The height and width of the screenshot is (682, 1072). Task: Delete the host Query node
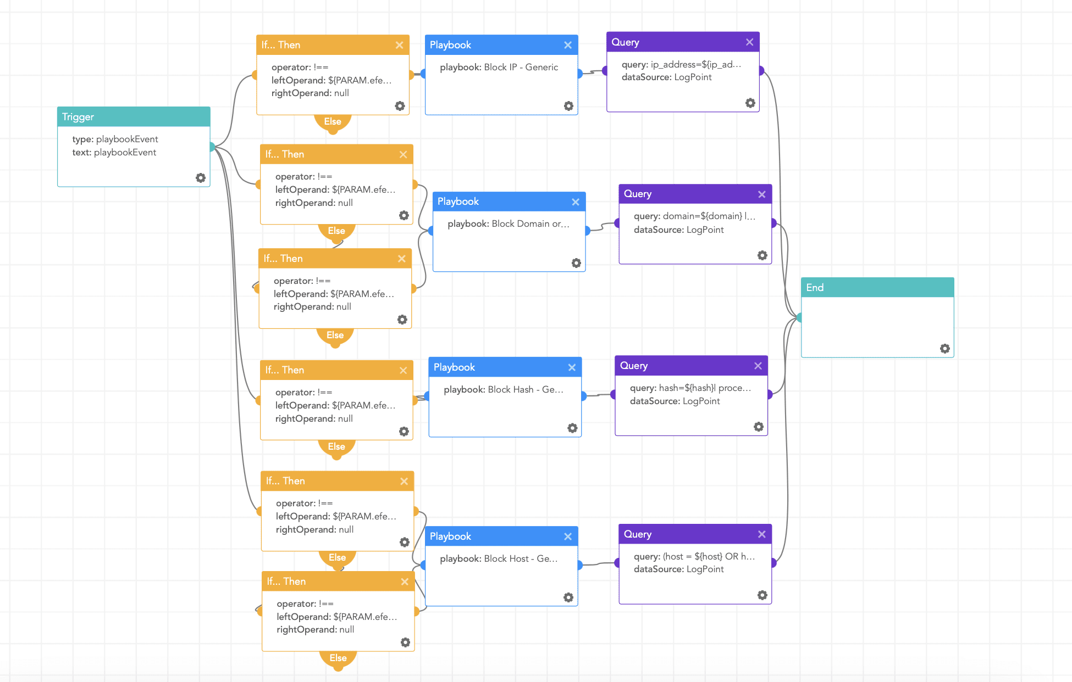click(x=761, y=534)
